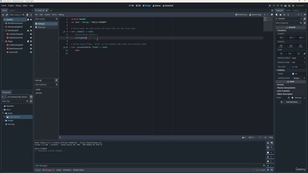
Task: Open the Scene menu
Action: [4, 6]
